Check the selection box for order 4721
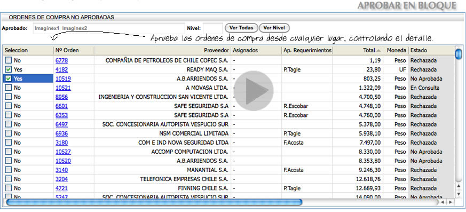 pyautogui.click(x=9, y=188)
